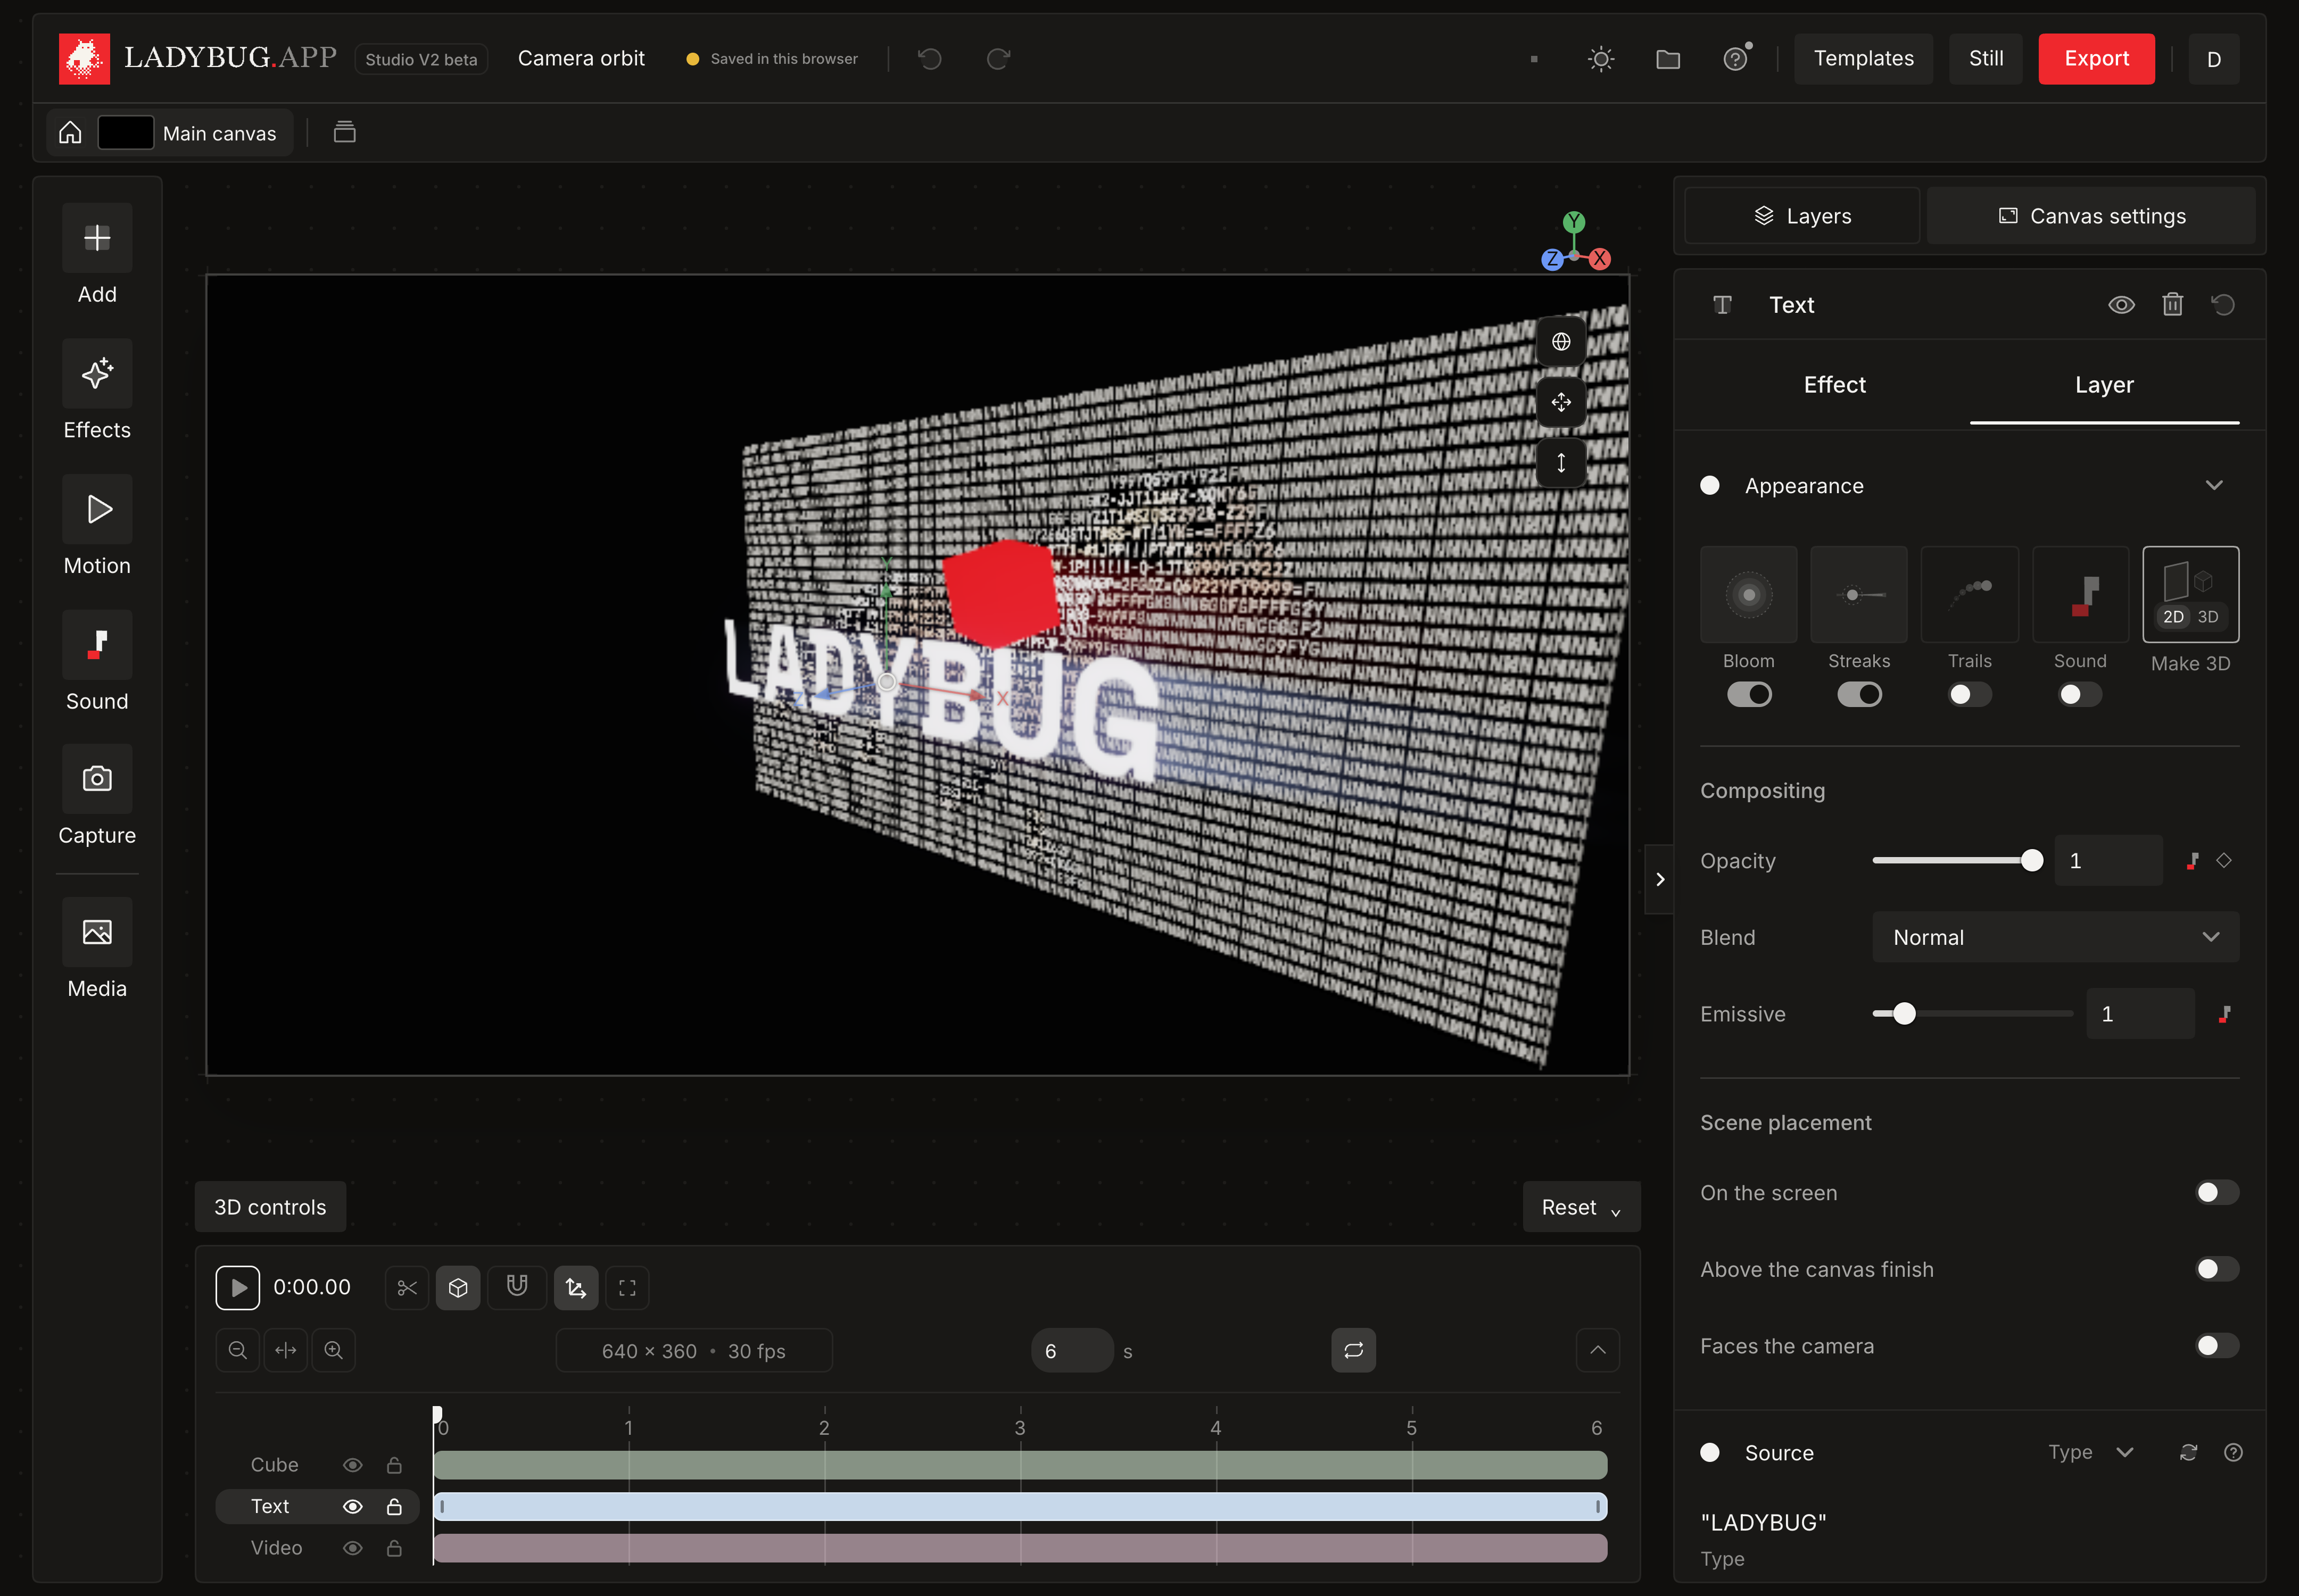Toggle light theme with sun icon
2299x1596 pixels.
point(1601,59)
